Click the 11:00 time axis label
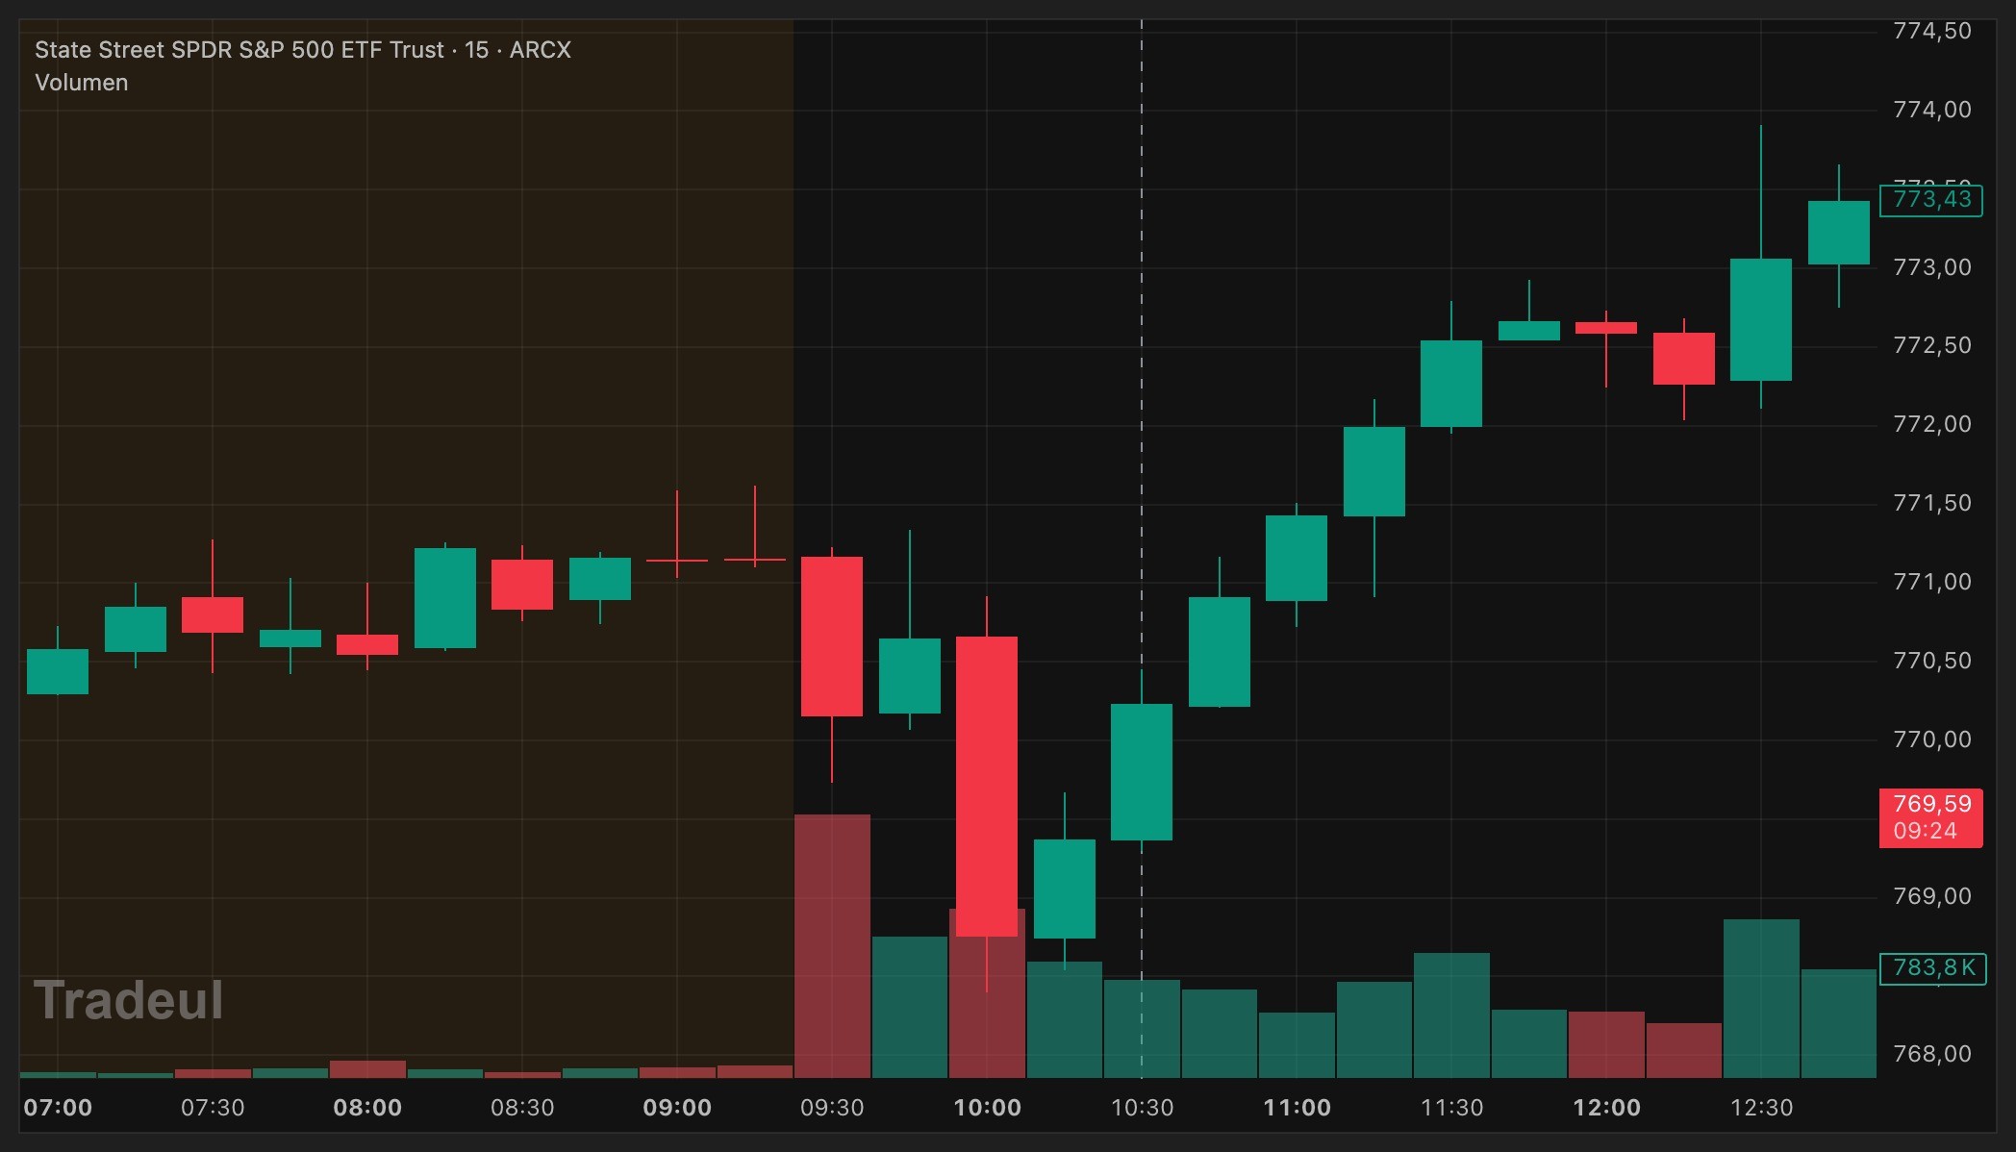The width and height of the screenshot is (2016, 1152). [x=1297, y=1108]
